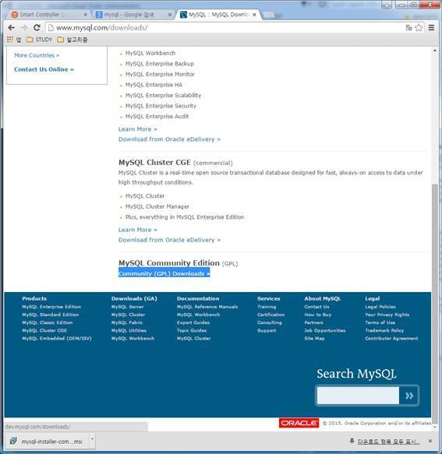Screen dimensions: 442x454
Task: Open MySQL Cluster CGE footer link
Action: click(44, 330)
